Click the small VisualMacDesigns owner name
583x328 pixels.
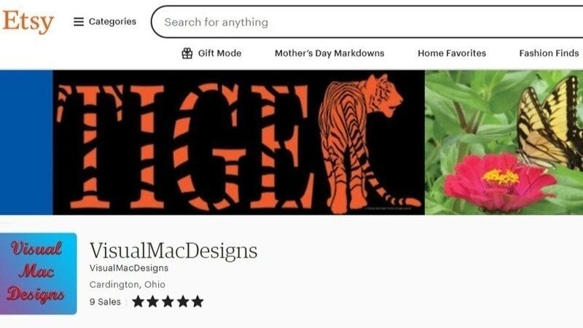pyautogui.click(x=129, y=268)
